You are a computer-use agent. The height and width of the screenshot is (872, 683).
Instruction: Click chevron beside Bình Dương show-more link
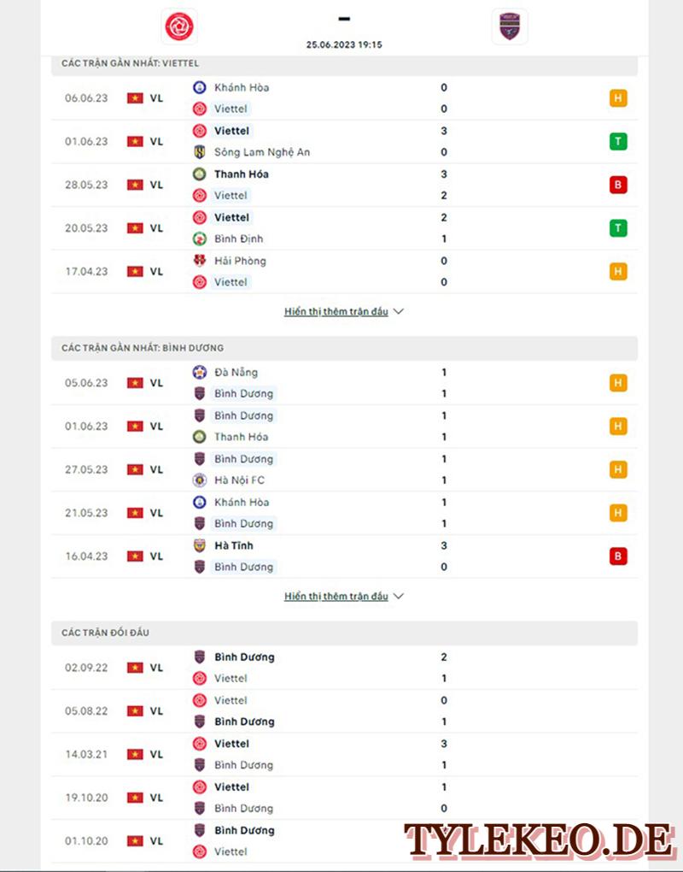398,596
